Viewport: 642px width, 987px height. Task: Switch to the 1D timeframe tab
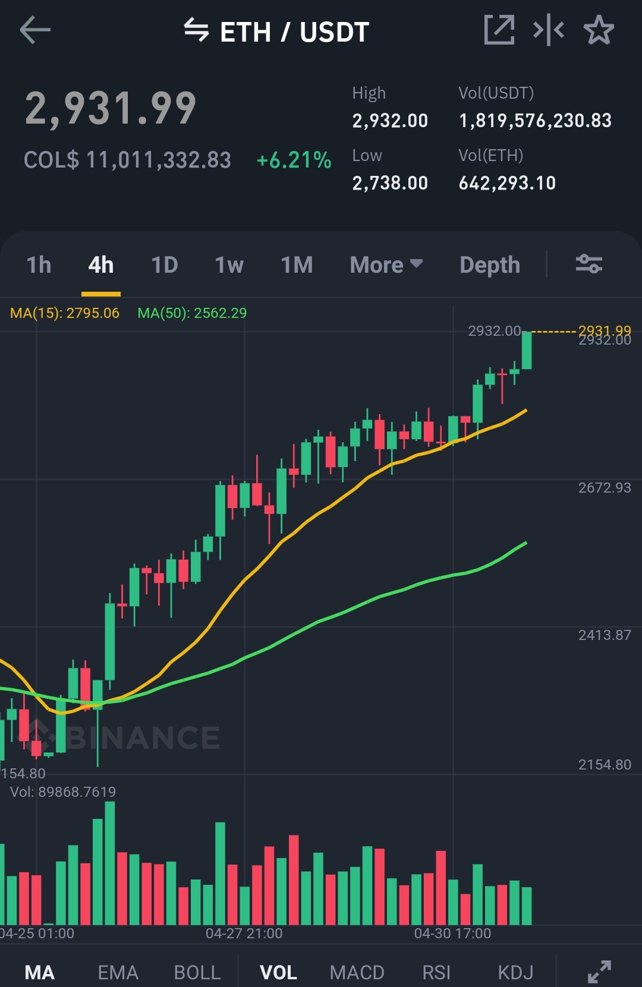(165, 264)
